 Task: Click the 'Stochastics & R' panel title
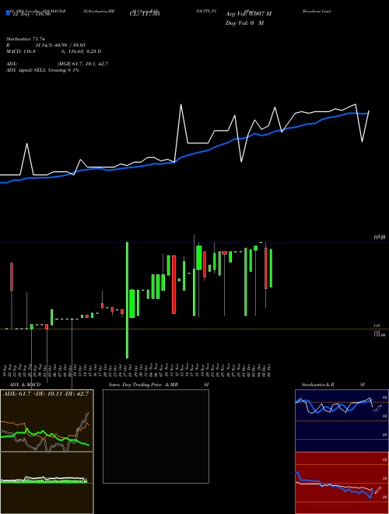click(317, 385)
